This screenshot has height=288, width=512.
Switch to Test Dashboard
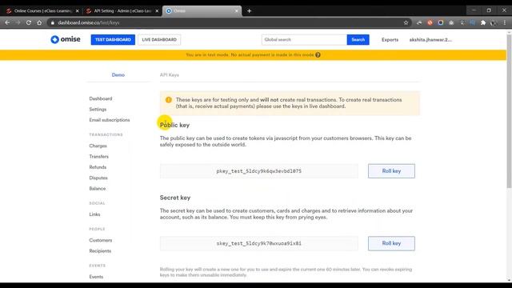[x=113, y=39]
